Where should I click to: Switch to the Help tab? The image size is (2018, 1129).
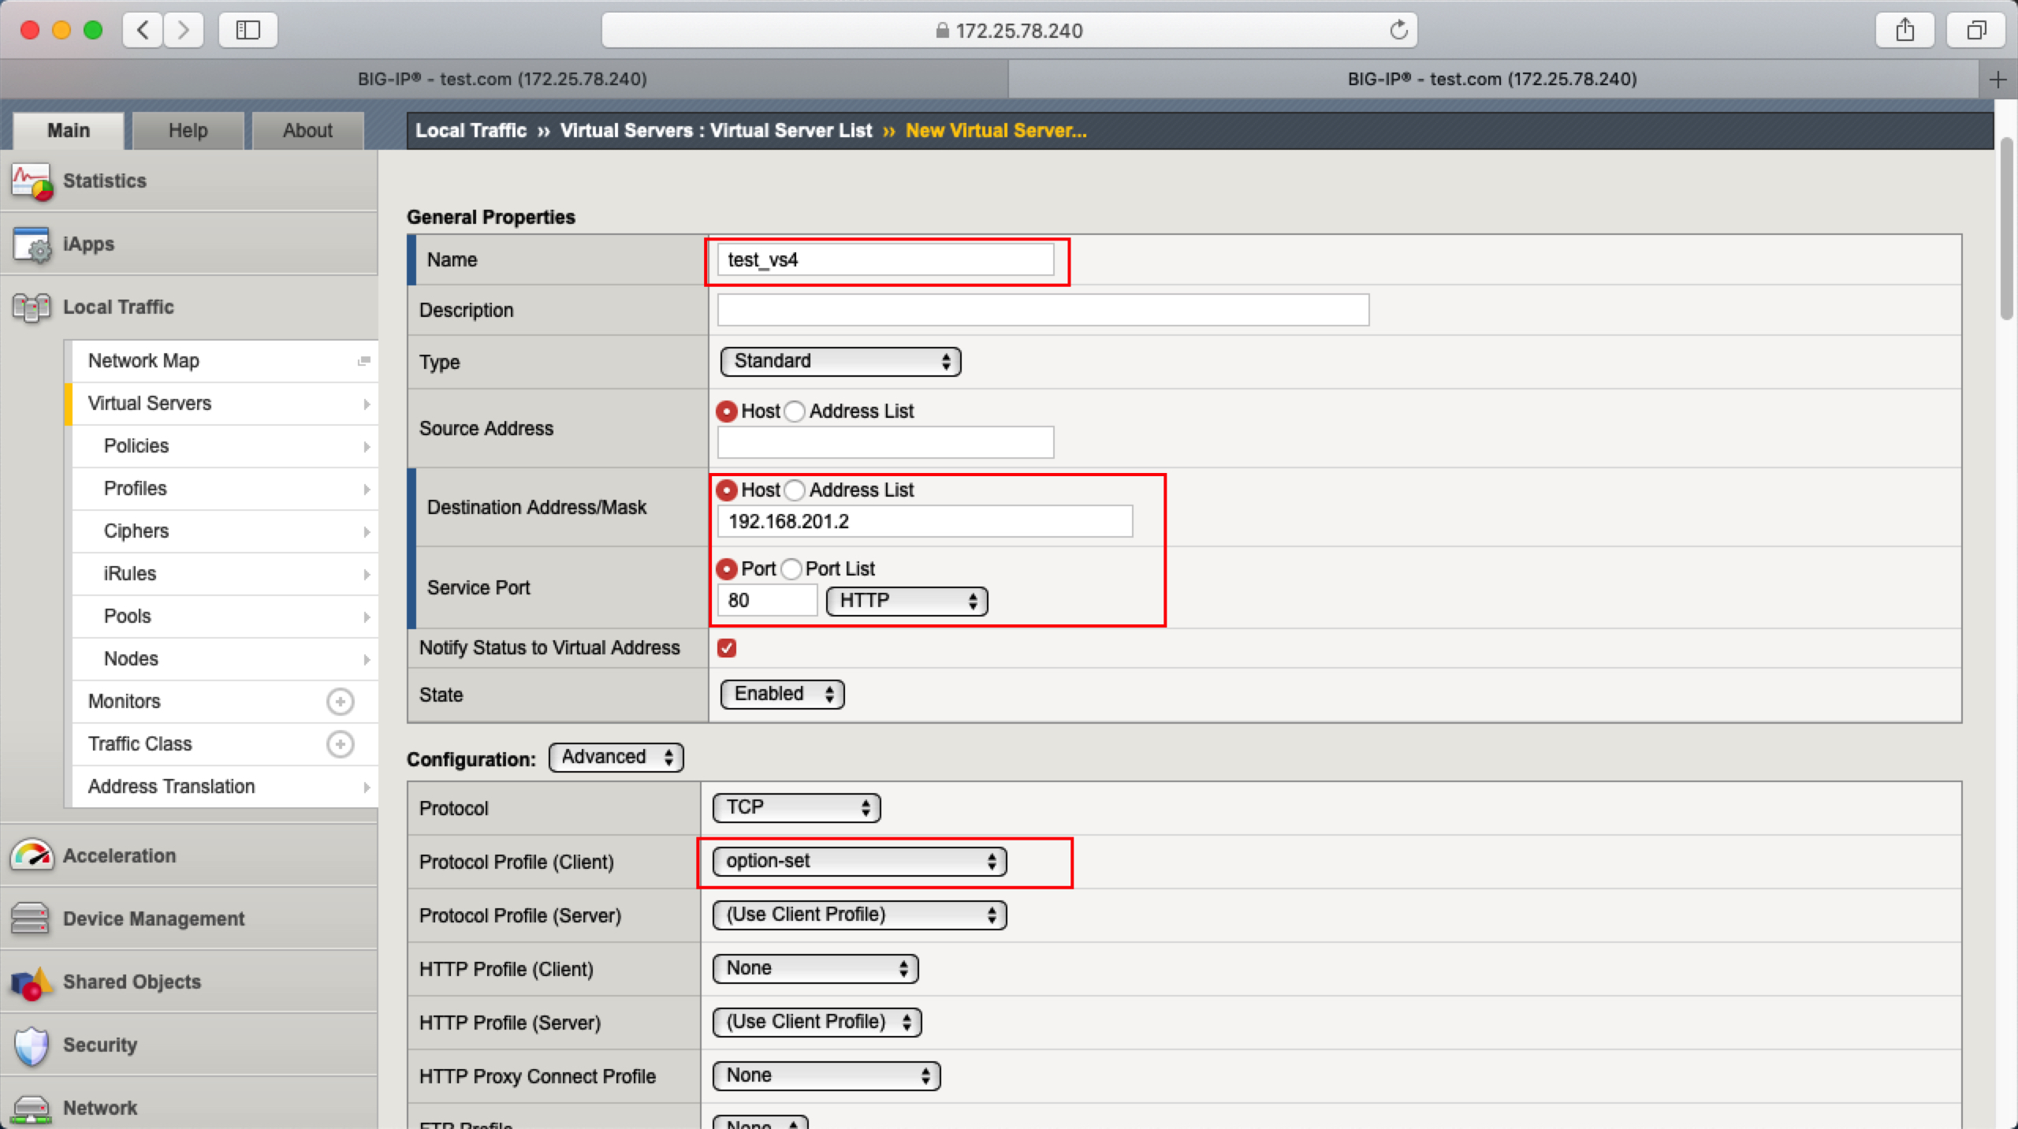click(188, 131)
